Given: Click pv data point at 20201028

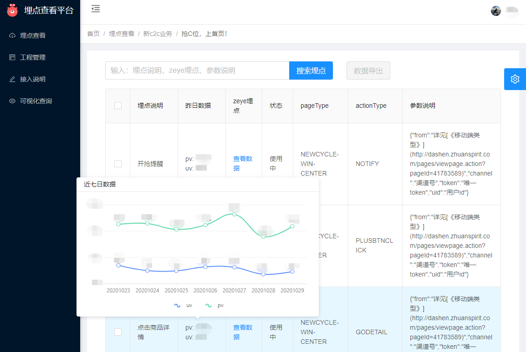Looking at the screenshot, I should pyautogui.click(x=263, y=237).
